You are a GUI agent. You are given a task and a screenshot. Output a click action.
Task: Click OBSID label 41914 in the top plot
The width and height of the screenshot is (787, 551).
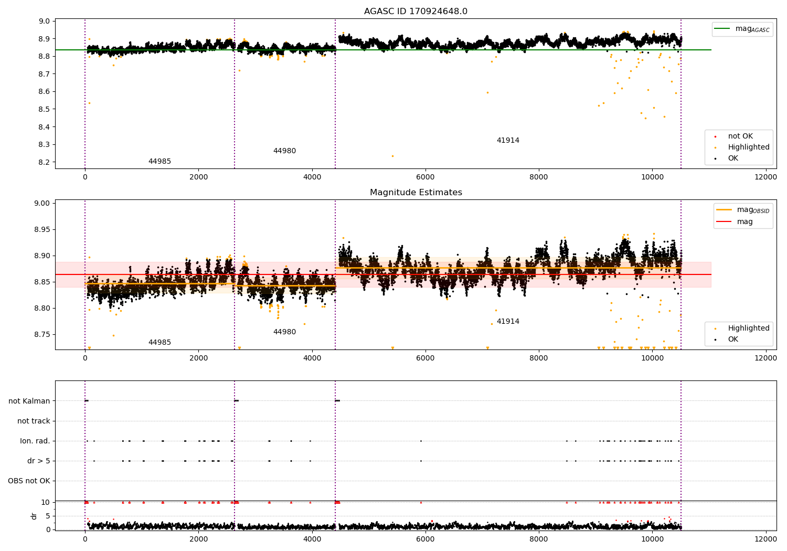[x=508, y=141]
